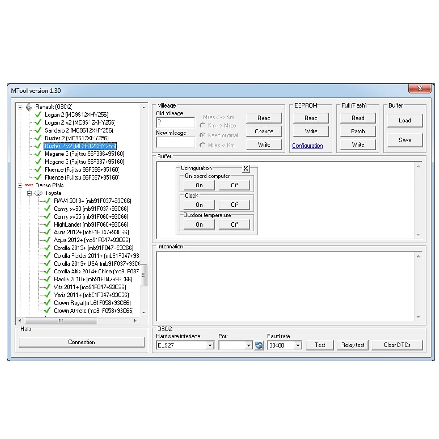This screenshot has width=439, height=439.
Task: Click green checkmark beside RAV4 2013+
Action: (x=47, y=201)
